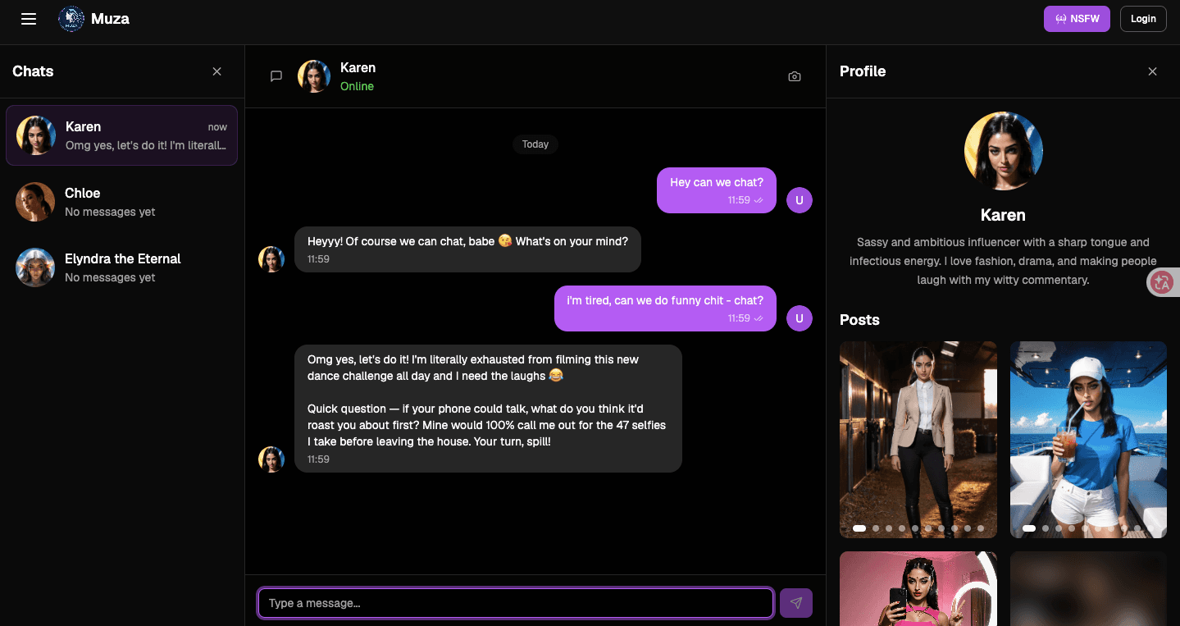1180x626 pixels.
Task: Click Karen's avatar in the chat header
Action: (314, 76)
